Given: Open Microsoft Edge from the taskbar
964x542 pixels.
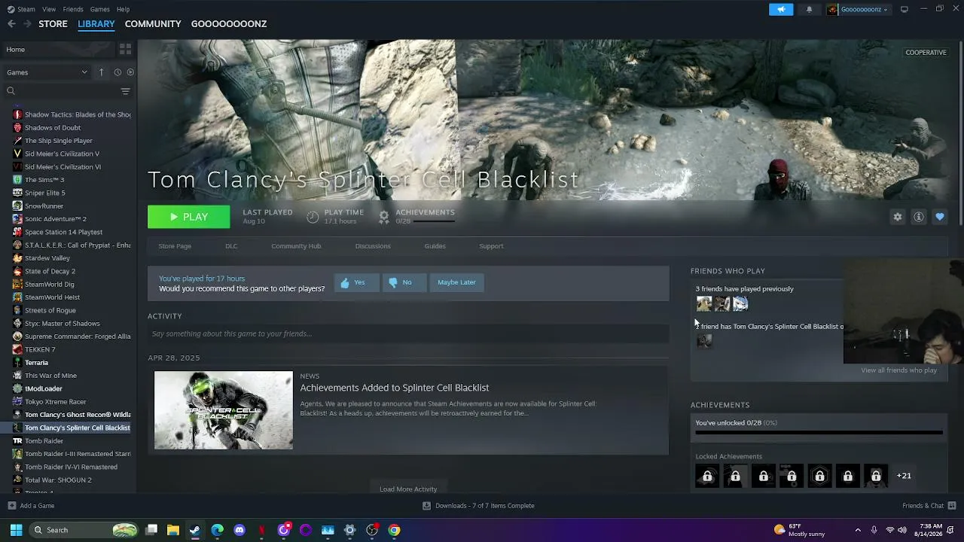Looking at the screenshot, I should (218, 530).
